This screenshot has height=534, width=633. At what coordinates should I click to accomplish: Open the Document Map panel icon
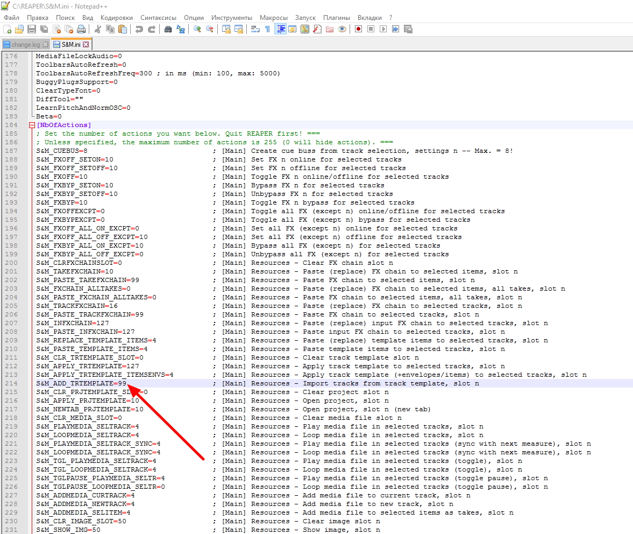point(305,29)
